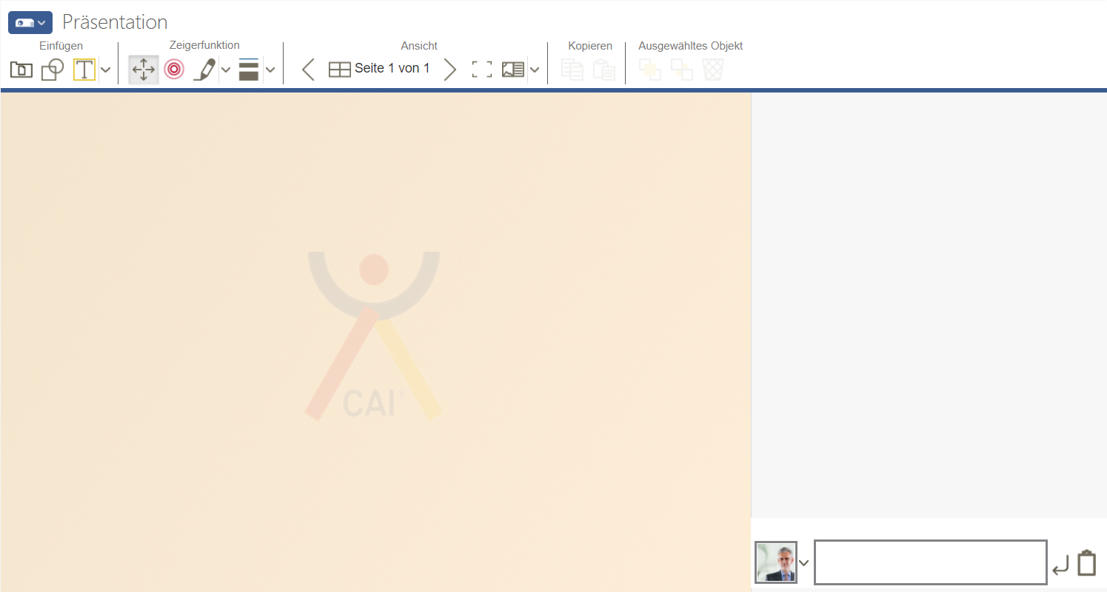Click the Paste icon under Kopieren
The height and width of the screenshot is (592, 1107).
click(604, 70)
